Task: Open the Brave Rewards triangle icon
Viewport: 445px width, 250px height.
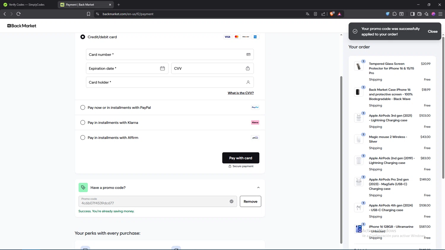Action: tap(339, 14)
